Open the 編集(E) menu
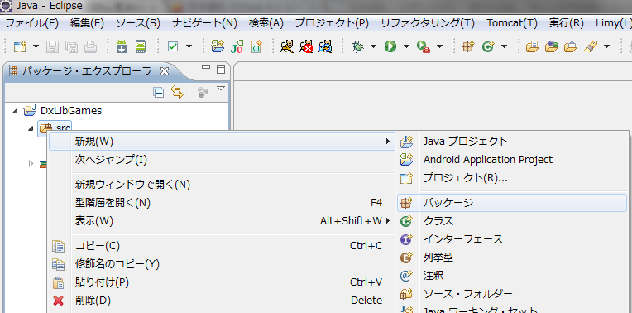 (87, 22)
